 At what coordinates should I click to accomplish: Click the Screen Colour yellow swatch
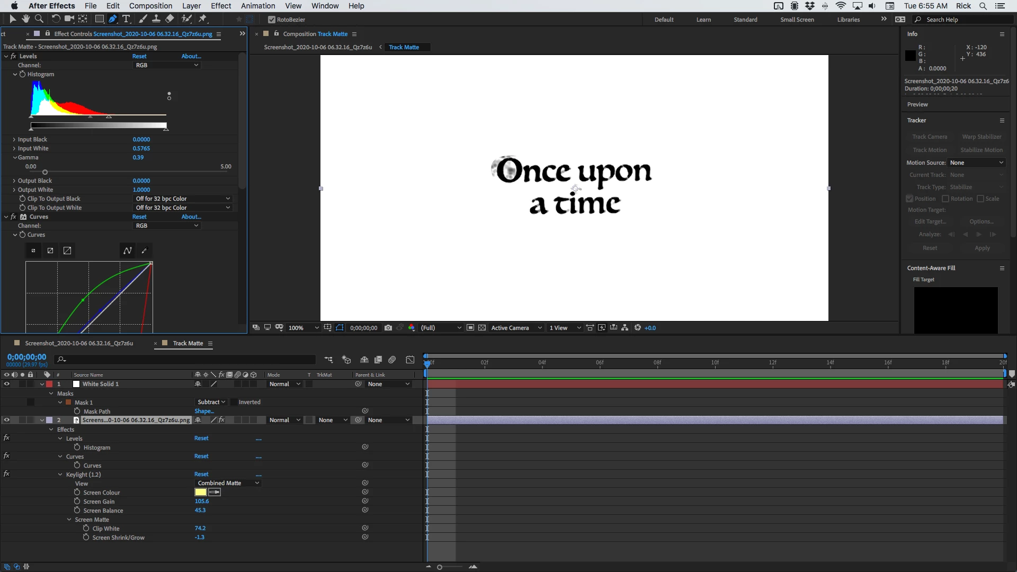(201, 492)
